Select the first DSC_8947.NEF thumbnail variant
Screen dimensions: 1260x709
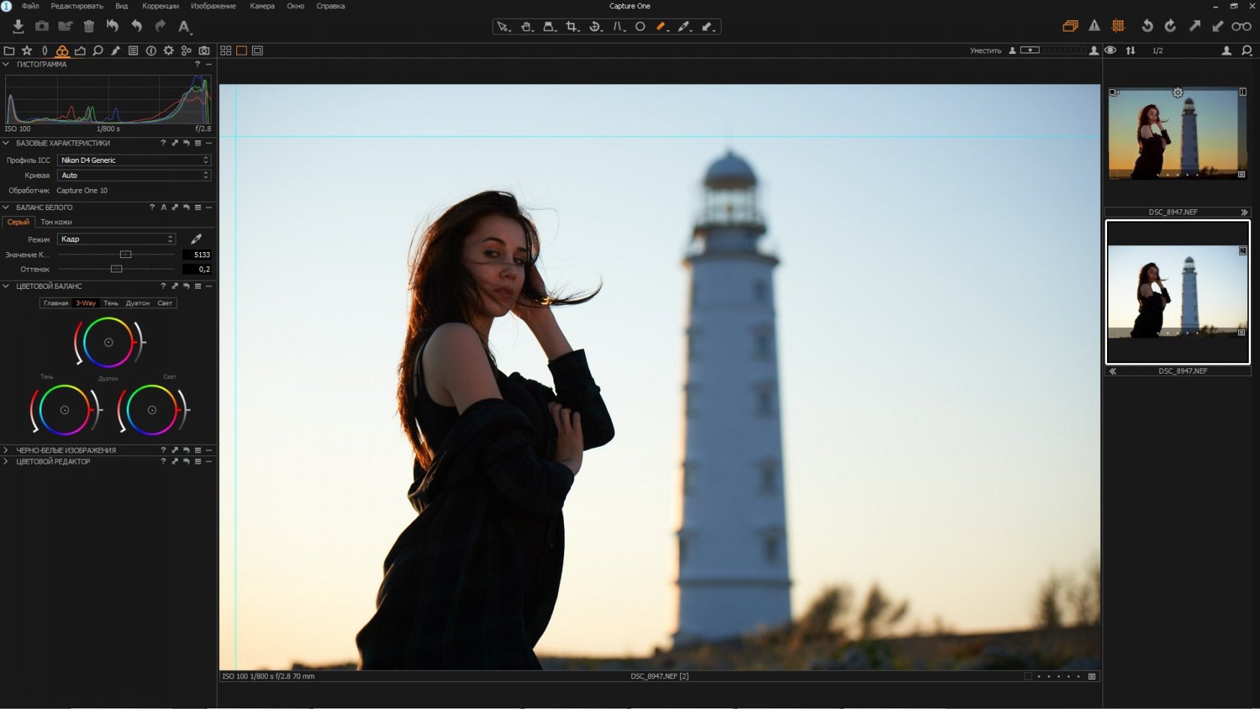pos(1177,134)
